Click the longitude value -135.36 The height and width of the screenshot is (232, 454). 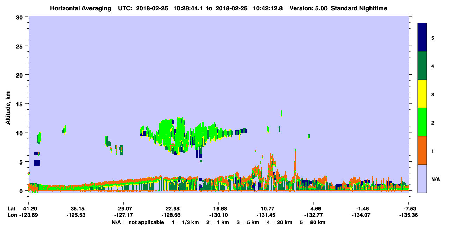(409, 215)
